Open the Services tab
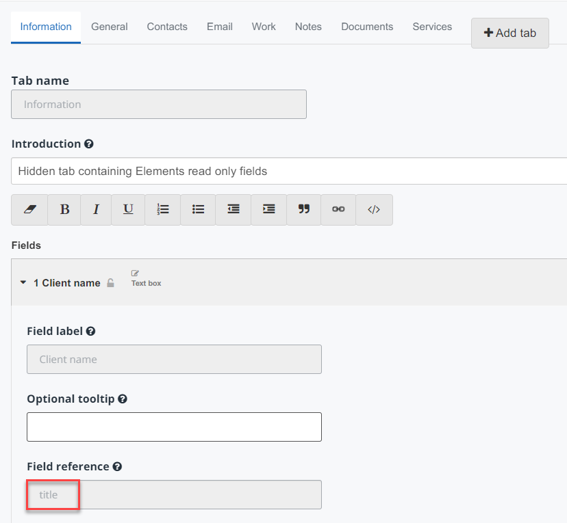567x523 pixels. (x=432, y=27)
